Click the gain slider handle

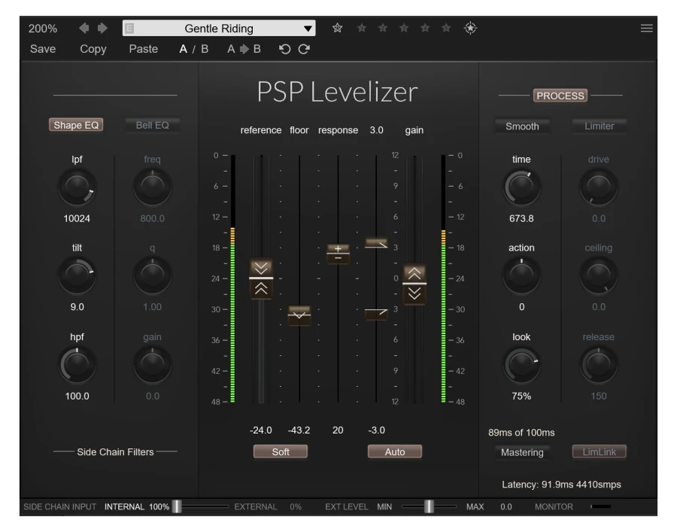(414, 284)
